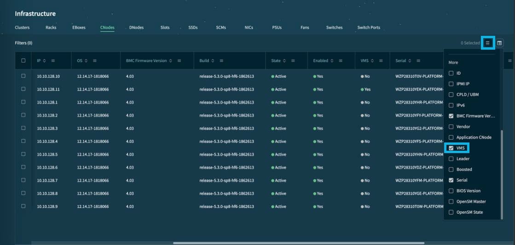This screenshot has height=245, width=515.
Task: Tick the checkbox for 10.10.128.5
Action: click(x=23, y=154)
